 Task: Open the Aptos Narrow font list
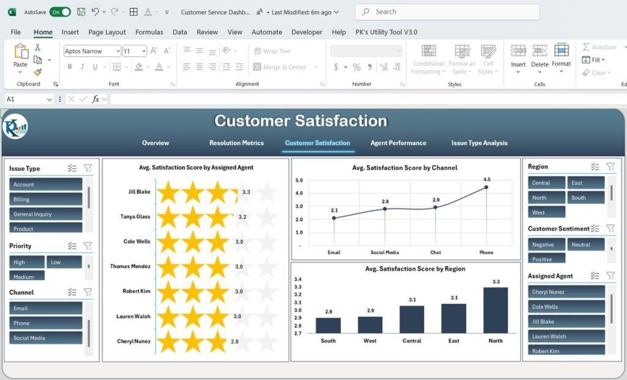coord(118,51)
